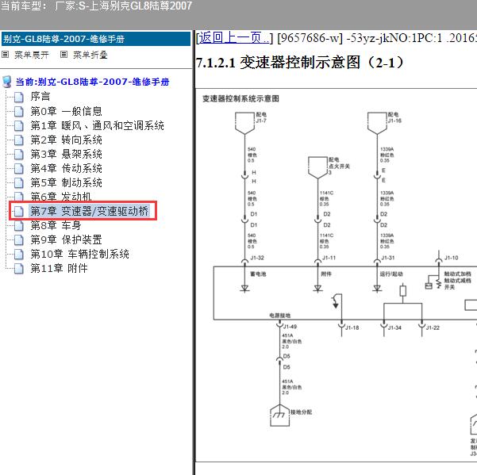Click the J1-34 pin label

[x=394, y=328]
